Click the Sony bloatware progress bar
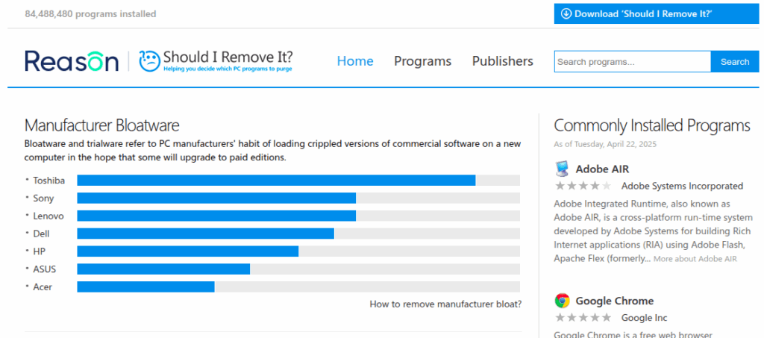The height and width of the screenshot is (338, 764). pos(298,198)
